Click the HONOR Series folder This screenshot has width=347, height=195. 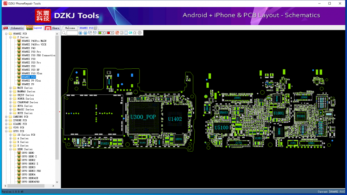point(26,99)
